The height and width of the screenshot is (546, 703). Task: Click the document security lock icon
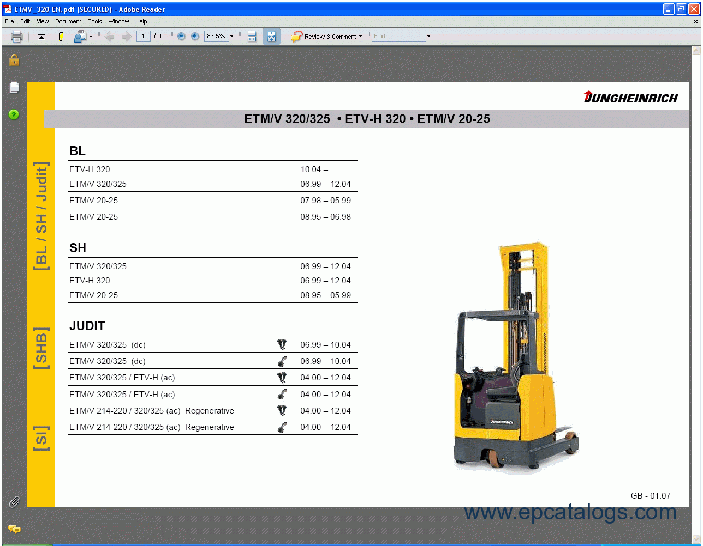(x=14, y=60)
